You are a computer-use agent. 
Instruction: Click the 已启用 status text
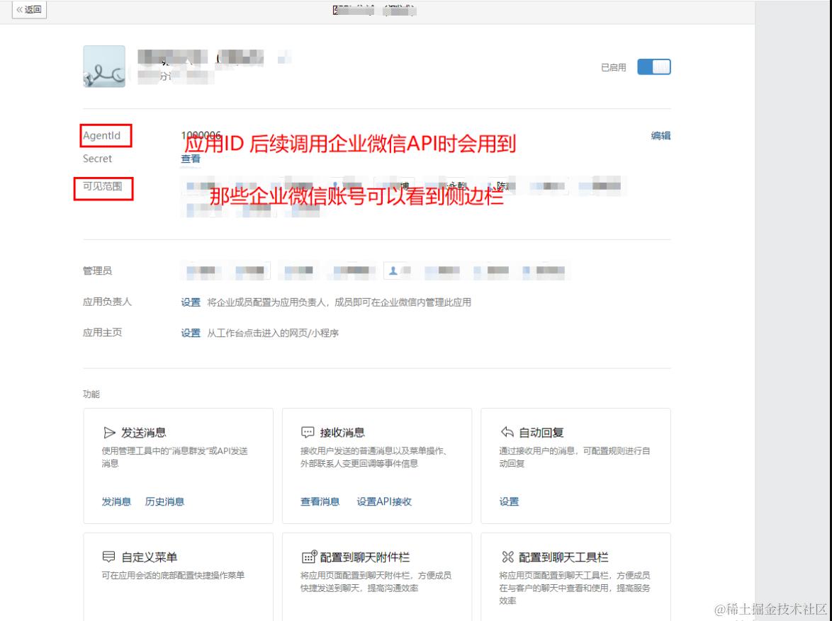click(614, 67)
